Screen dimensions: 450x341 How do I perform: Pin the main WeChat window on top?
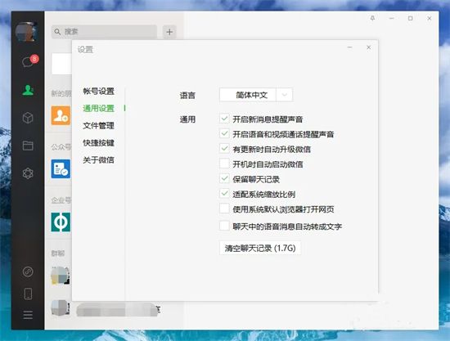[x=372, y=18]
